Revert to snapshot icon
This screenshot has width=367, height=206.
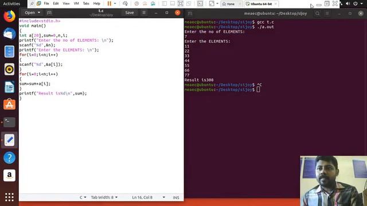point(145,3)
